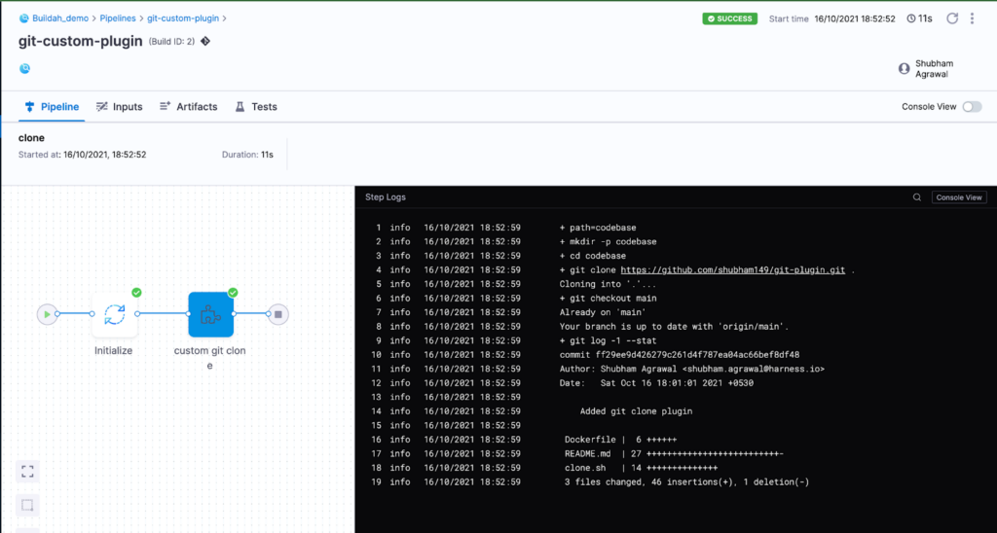Image resolution: width=997 pixels, height=533 pixels.
Task: Toggle the Console View switch
Action: tap(973, 107)
